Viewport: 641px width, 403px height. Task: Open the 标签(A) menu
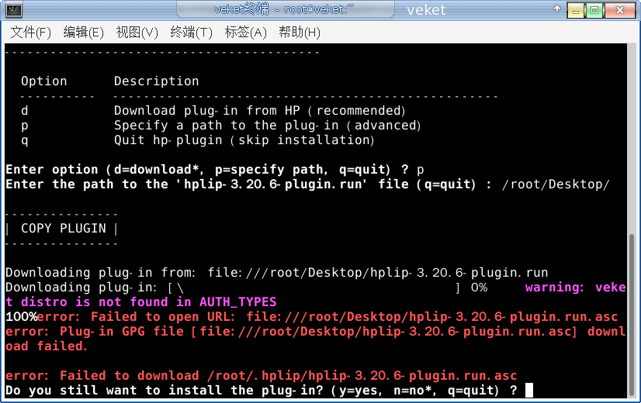[x=245, y=33]
